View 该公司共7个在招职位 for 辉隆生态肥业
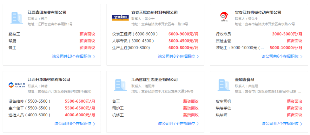 178,124
